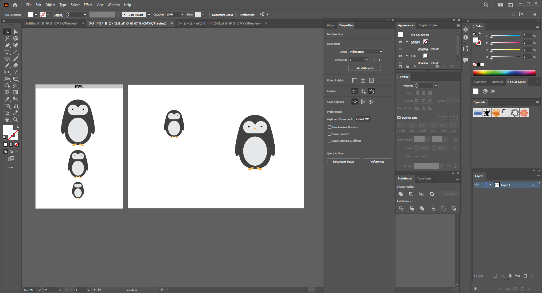Select the Perspective Grid tool
Screen dimensions: 542x293
tap(16, 86)
